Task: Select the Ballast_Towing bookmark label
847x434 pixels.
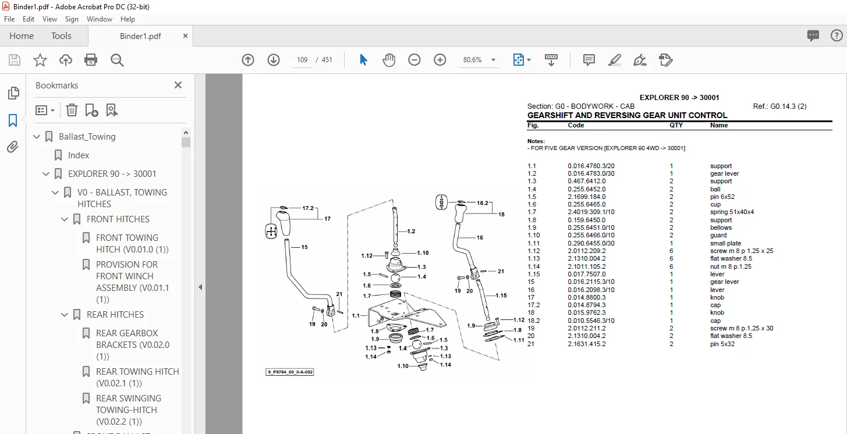Action: 87,137
